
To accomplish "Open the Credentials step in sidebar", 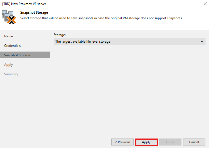I will point(13,46).
